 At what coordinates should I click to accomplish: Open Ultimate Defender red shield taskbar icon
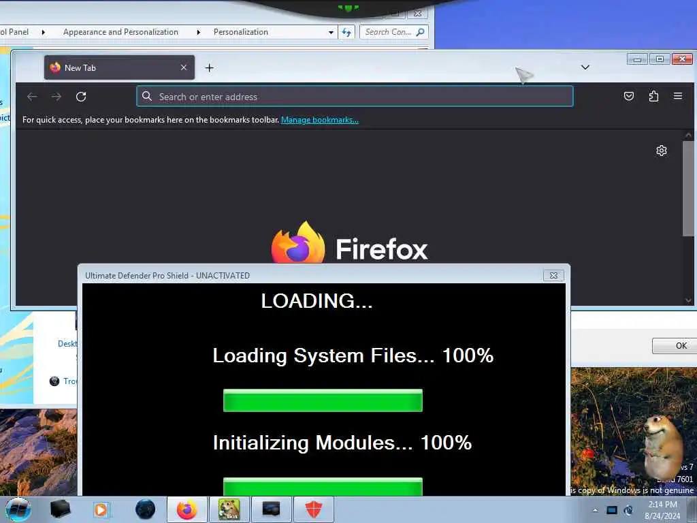(x=314, y=509)
